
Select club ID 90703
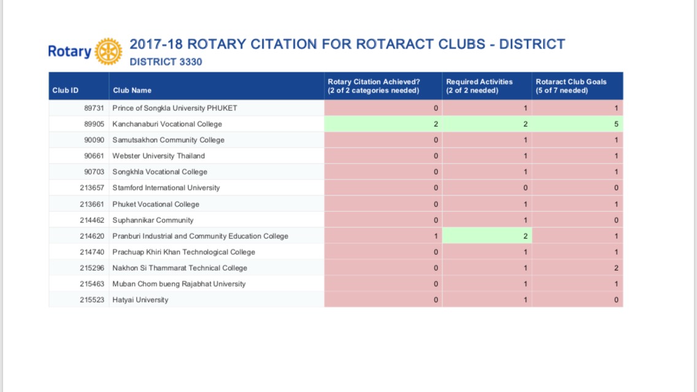(x=94, y=171)
